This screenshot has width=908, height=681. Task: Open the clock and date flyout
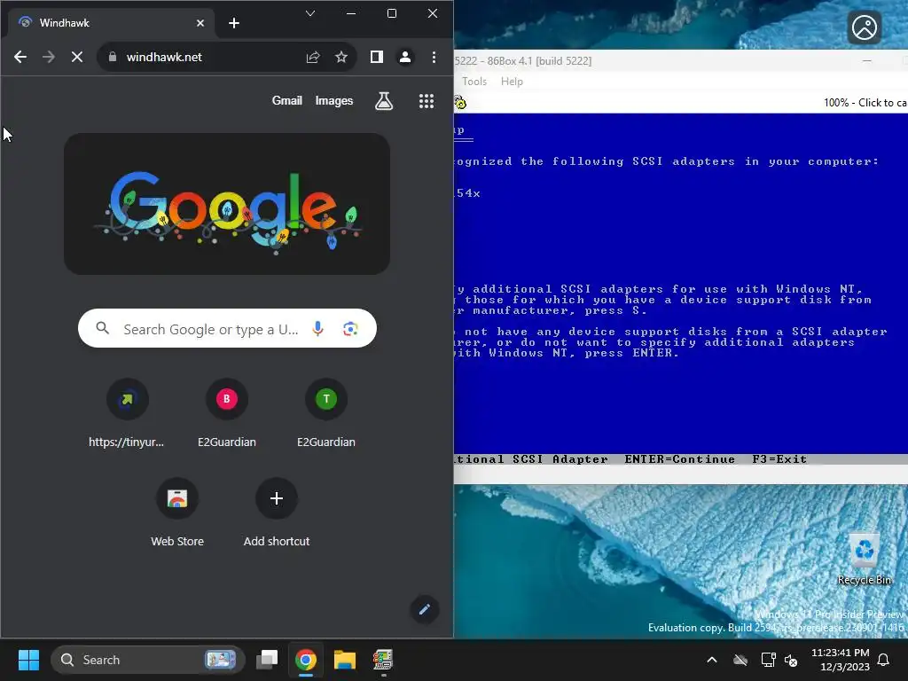coord(841,660)
